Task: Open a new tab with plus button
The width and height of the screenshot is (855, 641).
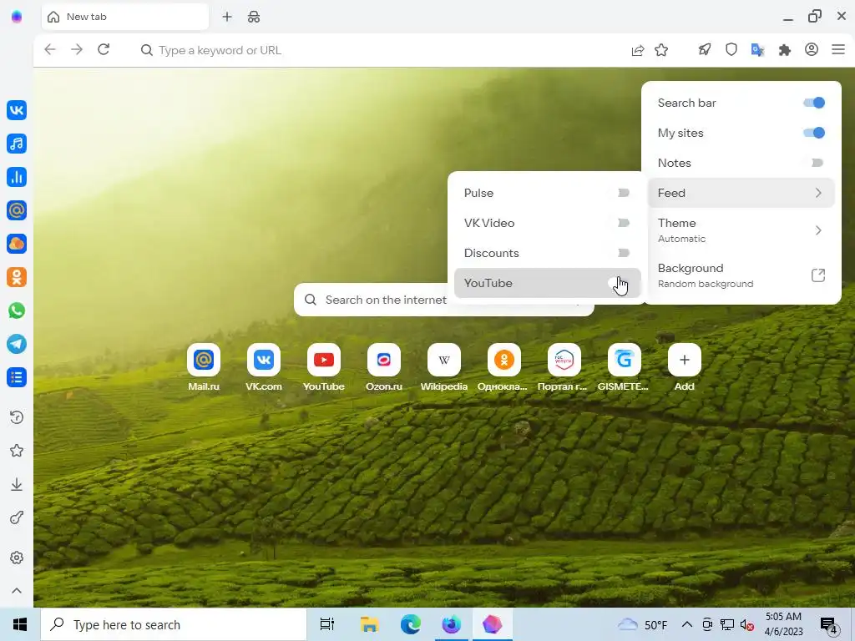Action: (x=227, y=17)
